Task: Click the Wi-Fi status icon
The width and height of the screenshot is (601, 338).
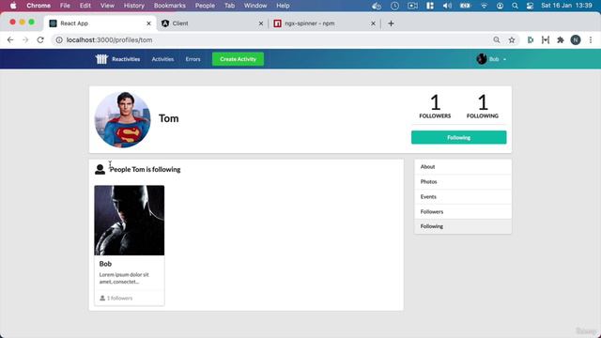Action: pos(485,6)
